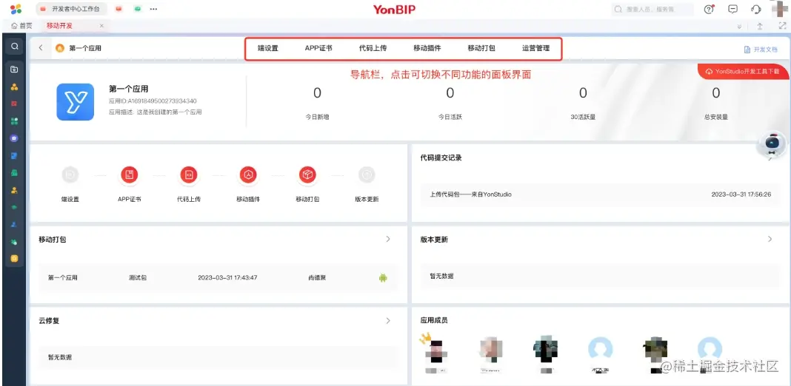Select the 移动开发 tab
791x386 pixels.
59,26
